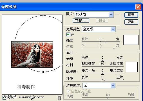143x101 pixels.
Task: Click the 环境 ambience slider thumb
Action: [x=104, y=81]
